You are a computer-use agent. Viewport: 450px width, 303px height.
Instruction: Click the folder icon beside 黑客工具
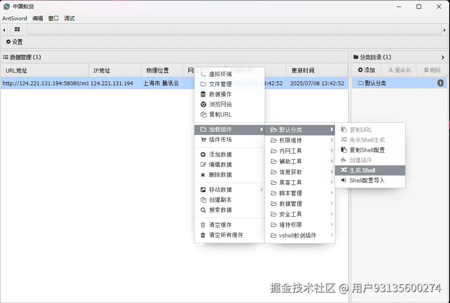click(x=274, y=183)
